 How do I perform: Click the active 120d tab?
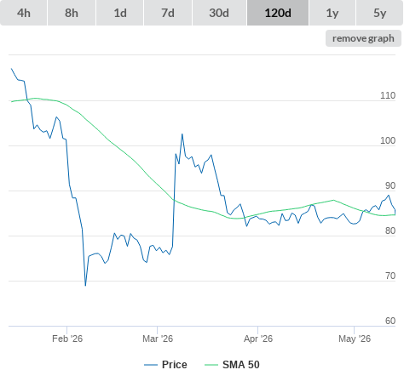coord(278,13)
